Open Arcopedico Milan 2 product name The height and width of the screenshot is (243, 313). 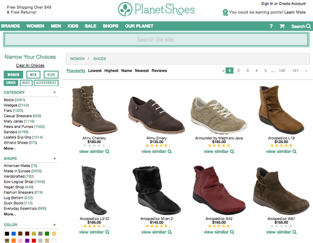point(156,219)
